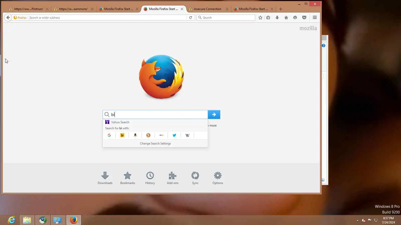Open Change Search Settings

(155, 143)
